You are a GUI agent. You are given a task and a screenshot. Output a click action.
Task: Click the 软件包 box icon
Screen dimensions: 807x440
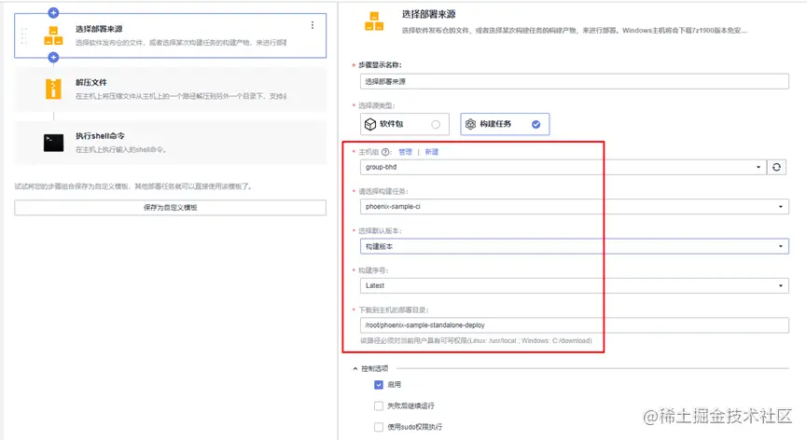pos(370,124)
